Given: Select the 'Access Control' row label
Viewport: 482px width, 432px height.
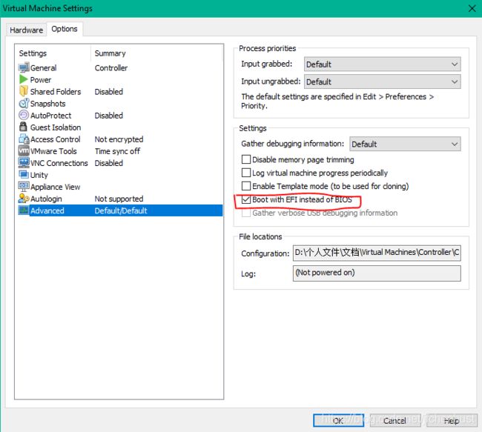Looking at the screenshot, I should [56, 139].
